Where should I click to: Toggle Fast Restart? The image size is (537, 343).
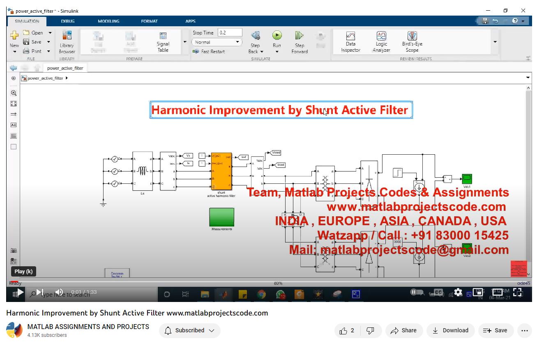(209, 52)
